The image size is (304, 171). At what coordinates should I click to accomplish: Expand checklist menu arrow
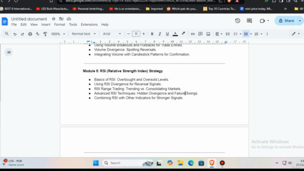click(x=240, y=34)
